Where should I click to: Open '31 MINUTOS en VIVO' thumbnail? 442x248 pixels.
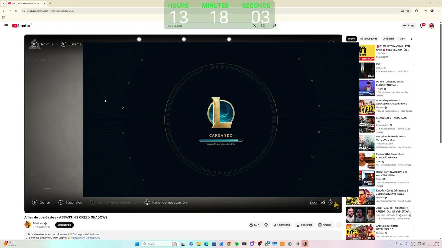[367, 52]
